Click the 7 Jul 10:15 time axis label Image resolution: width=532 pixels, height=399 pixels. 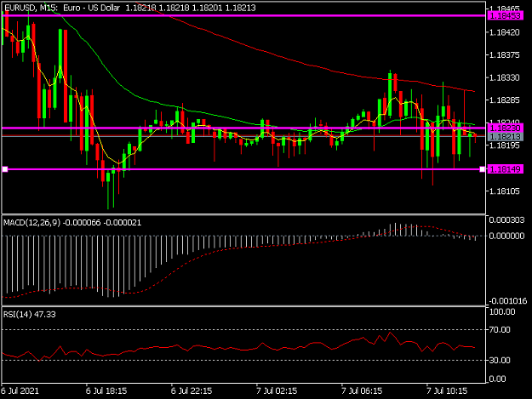447,390
